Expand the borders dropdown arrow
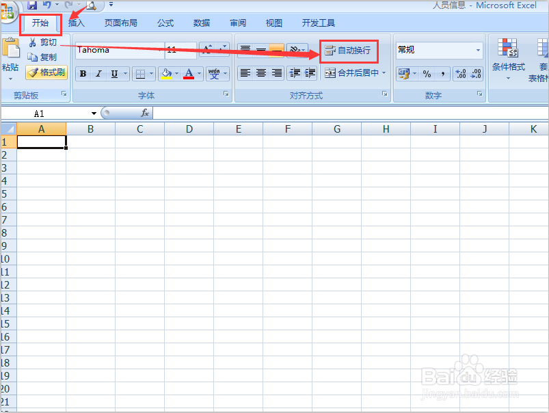This screenshot has width=549, height=413. pyautogui.click(x=152, y=74)
